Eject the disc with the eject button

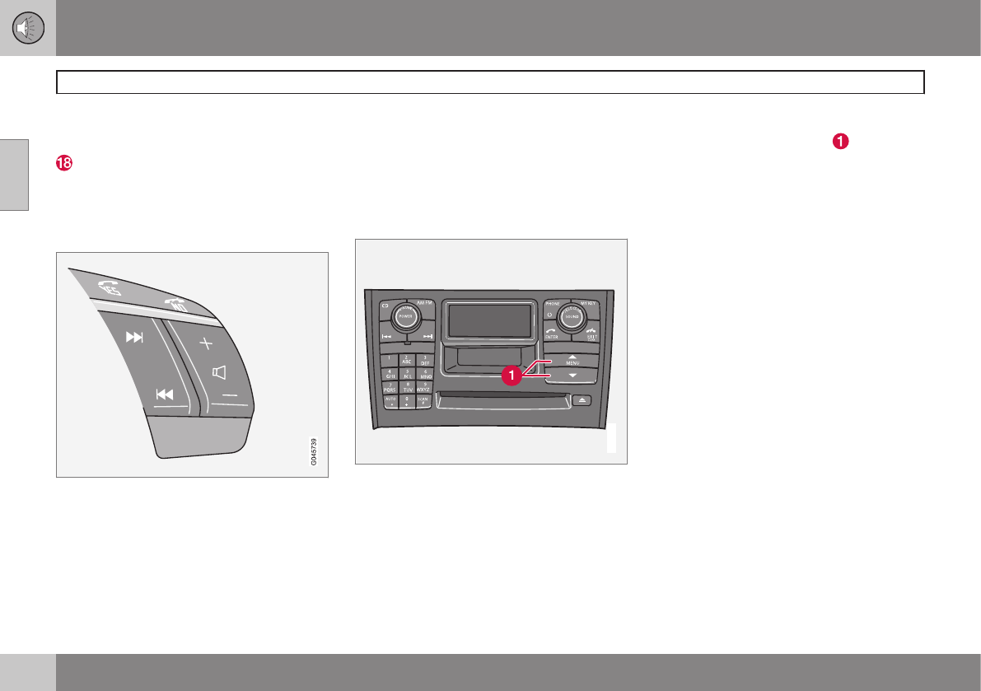tap(582, 400)
